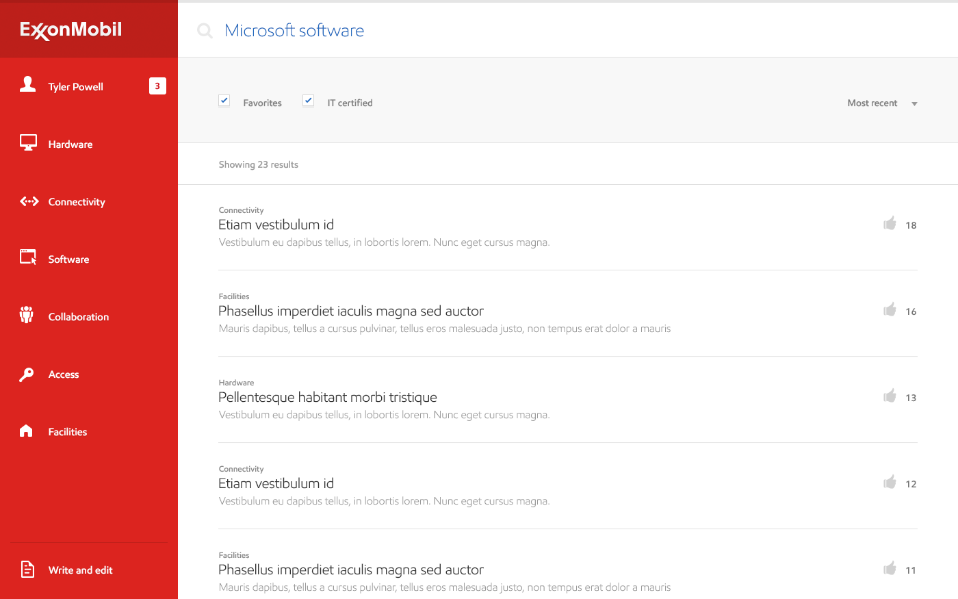Open the Most recent sort dropdown

pos(872,103)
